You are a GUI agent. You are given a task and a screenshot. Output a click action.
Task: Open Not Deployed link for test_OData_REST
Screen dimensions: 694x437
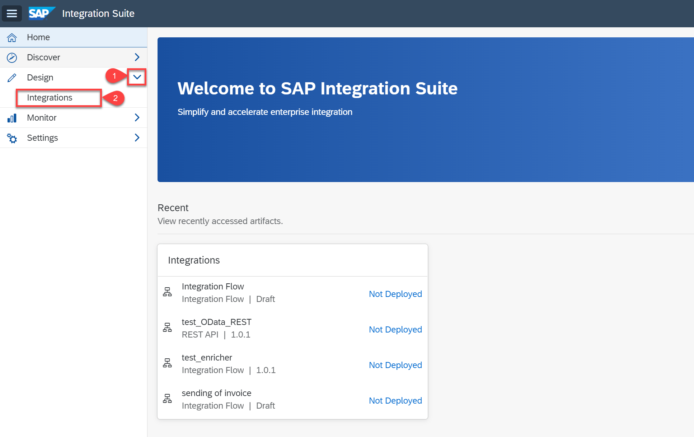click(x=395, y=329)
